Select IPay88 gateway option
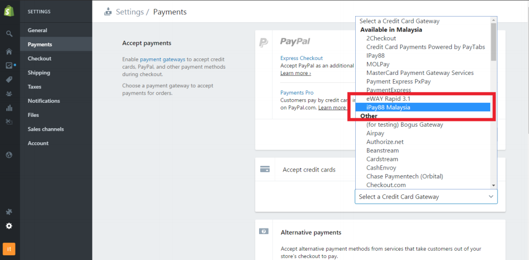Image resolution: width=529 pixels, height=260 pixels. 423,55
